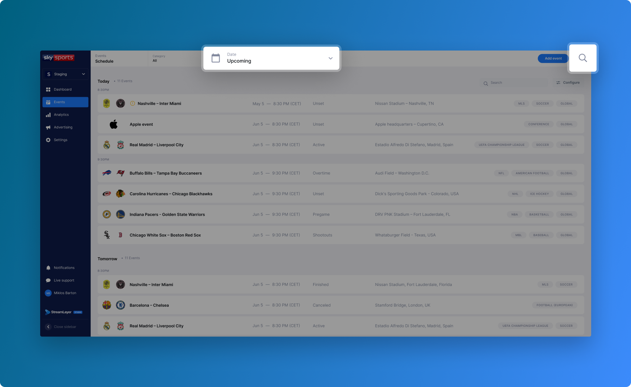The height and width of the screenshot is (387, 631).
Task: Click the Settings gear icon
Action: (48, 140)
